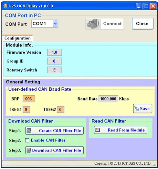Screen dimensions: 158x169
Task: Click the Close button
Action: (x=142, y=24)
